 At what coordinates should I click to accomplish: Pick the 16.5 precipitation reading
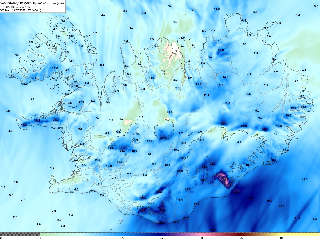279,126
